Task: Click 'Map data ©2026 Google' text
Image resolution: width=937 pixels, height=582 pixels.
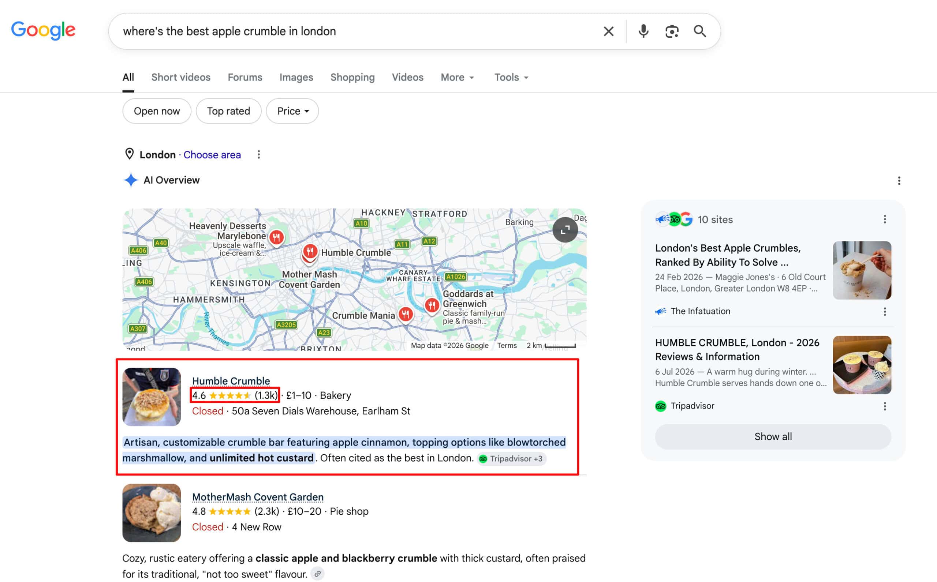Action: click(449, 345)
